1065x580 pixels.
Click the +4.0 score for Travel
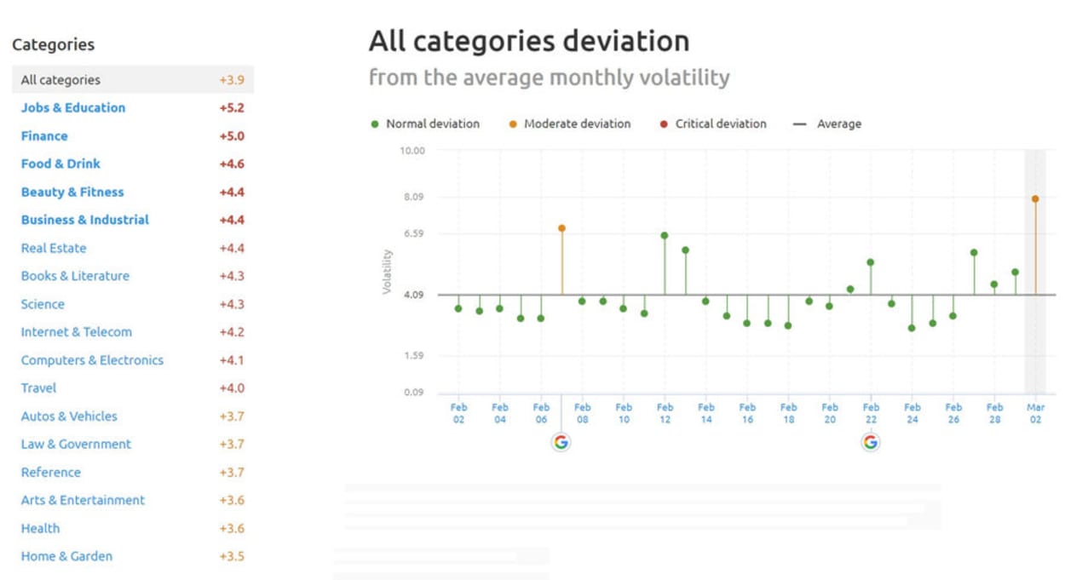tap(231, 388)
